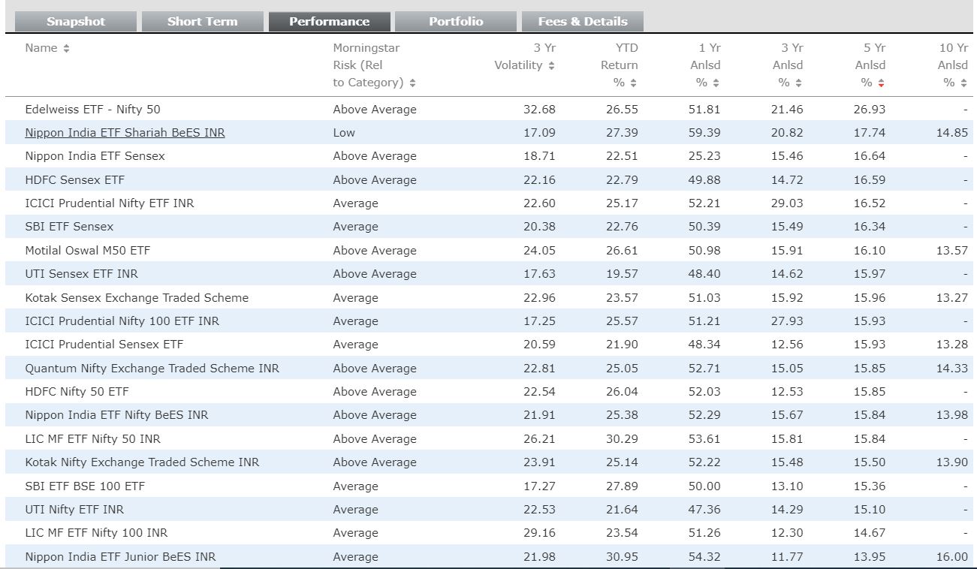
Task: Click the active Performance tab
Action: point(329,21)
